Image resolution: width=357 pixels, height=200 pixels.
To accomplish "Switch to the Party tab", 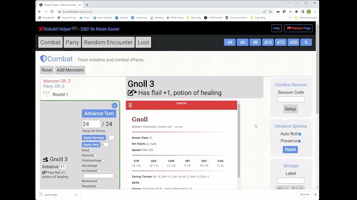I will (x=72, y=42).
